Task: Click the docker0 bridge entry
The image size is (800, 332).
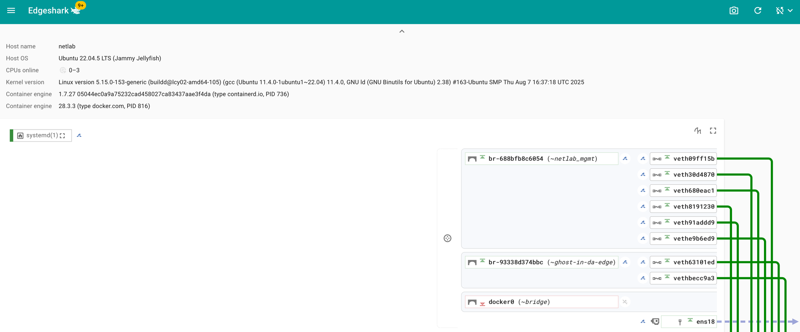Action: (x=542, y=302)
